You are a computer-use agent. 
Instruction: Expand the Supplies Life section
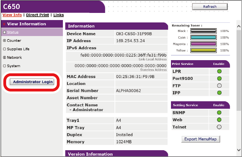(18, 49)
